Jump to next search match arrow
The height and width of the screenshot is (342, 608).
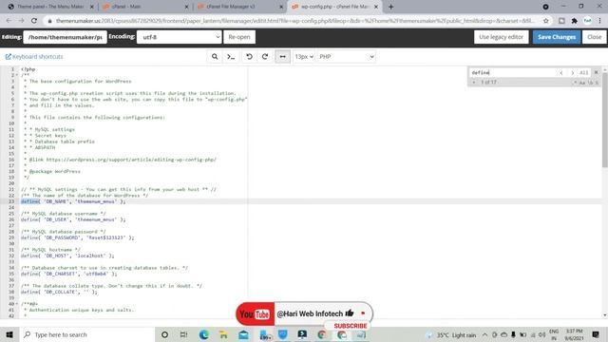tap(572, 72)
